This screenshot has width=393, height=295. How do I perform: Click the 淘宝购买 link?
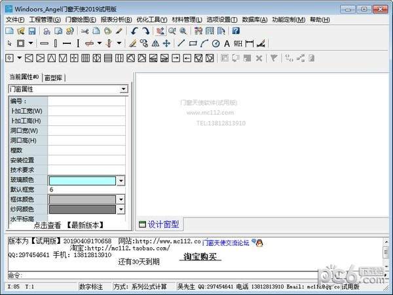pyautogui.click(x=200, y=257)
